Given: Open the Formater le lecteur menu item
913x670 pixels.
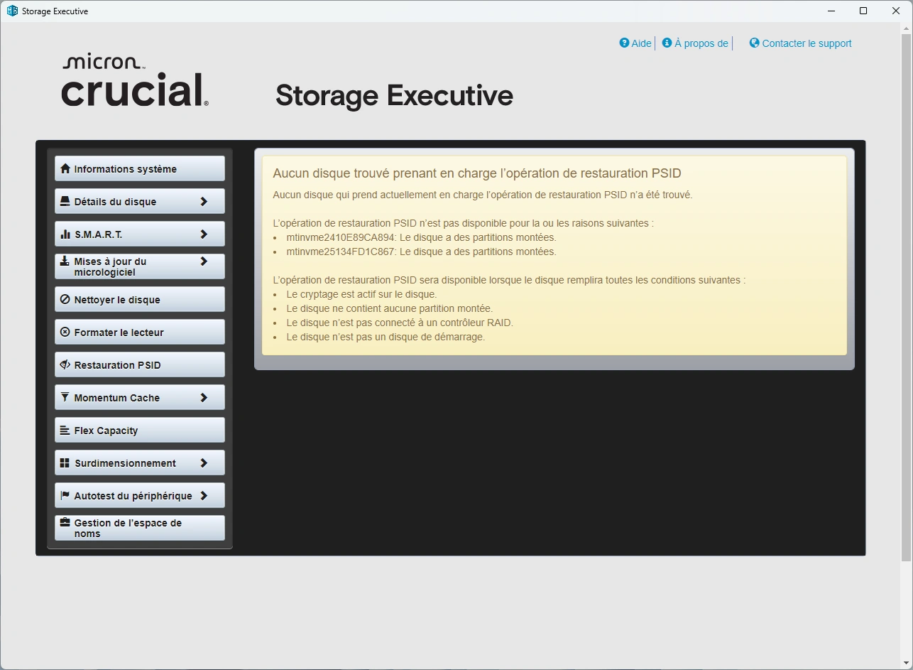Looking at the screenshot, I should 140,332.
